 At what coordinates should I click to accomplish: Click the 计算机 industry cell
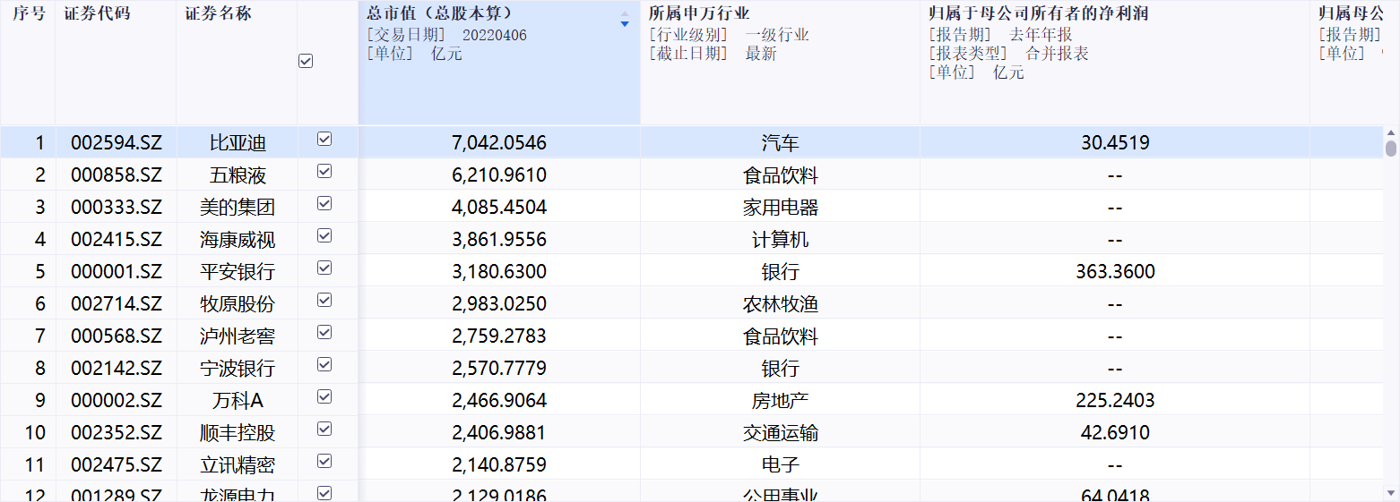(780, 240)
